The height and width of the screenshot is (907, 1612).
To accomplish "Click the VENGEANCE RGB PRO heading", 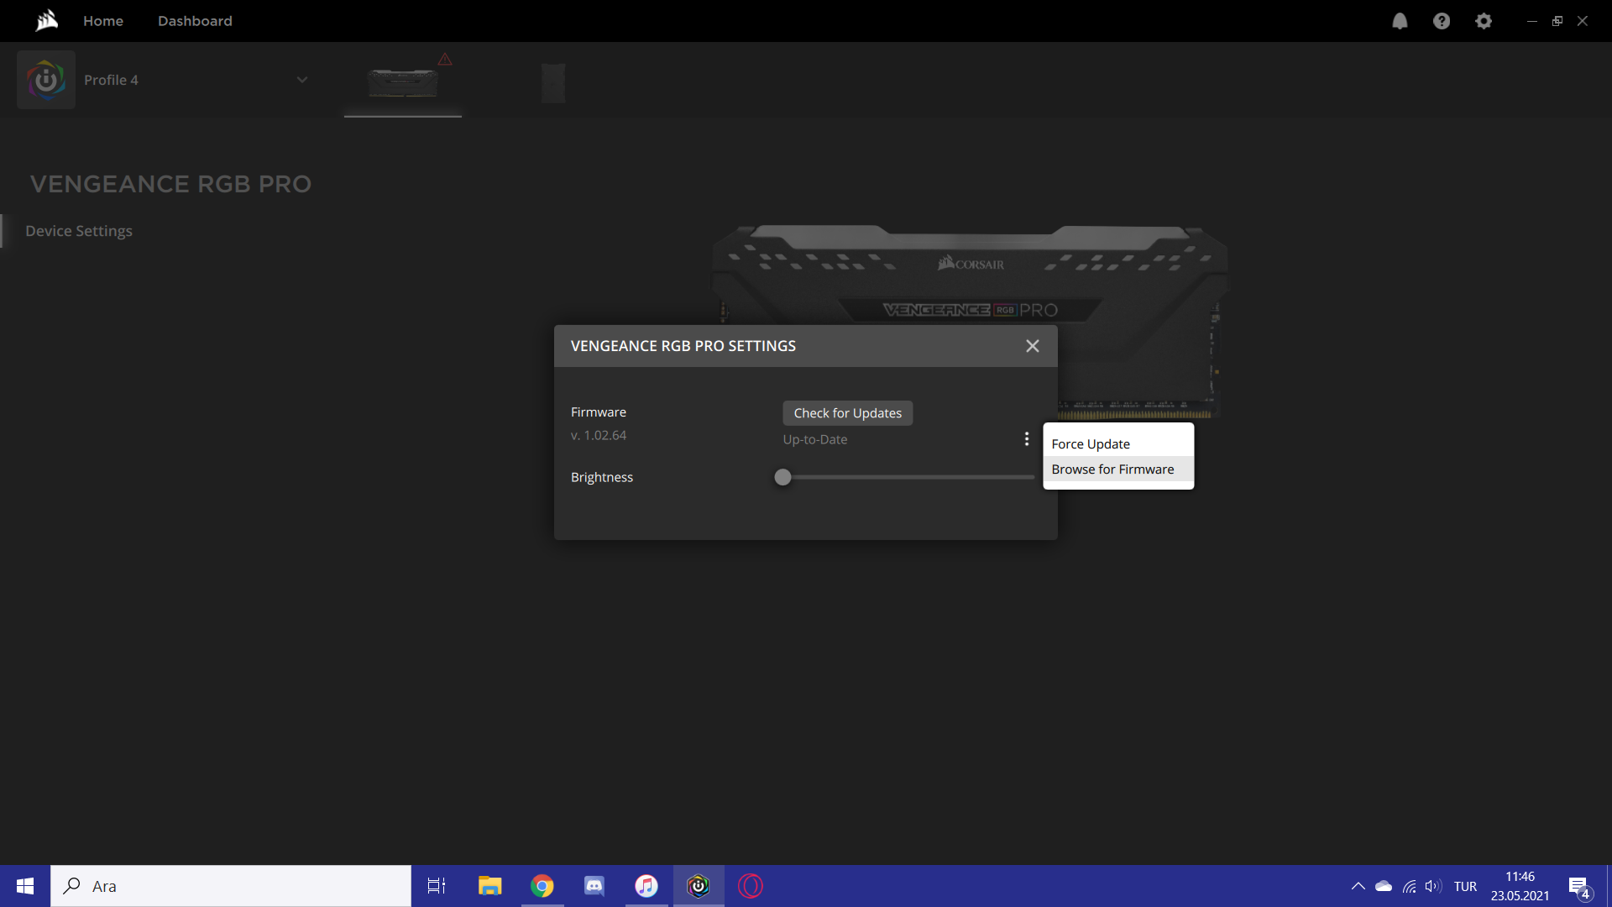I will click(x=170, y=184).
